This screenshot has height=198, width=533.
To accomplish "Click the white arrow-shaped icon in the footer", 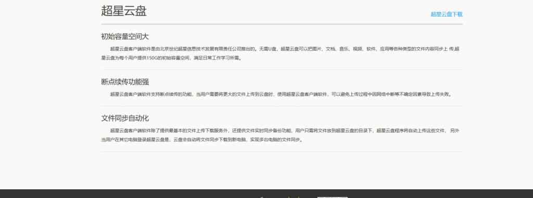I will pyautogui.click(x=261, y=197).
